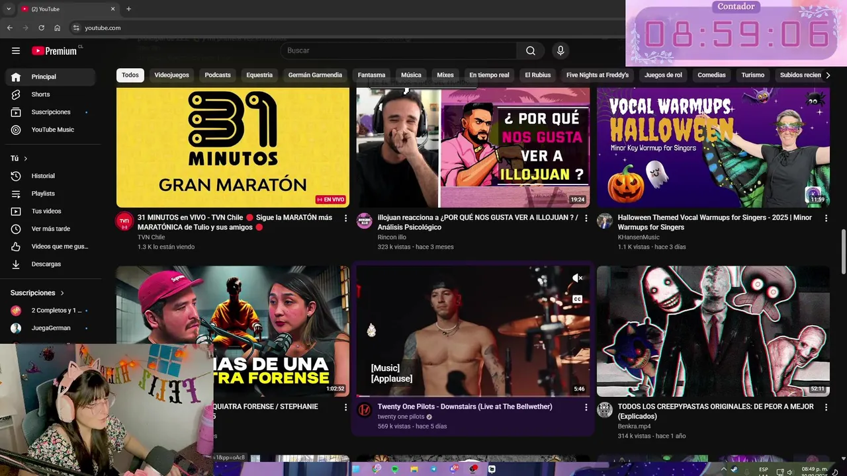Image resolution: width=847 pixels, height=476 pixels.
Task: Open a new browser tab with the plus
Action: click(128, 9)
